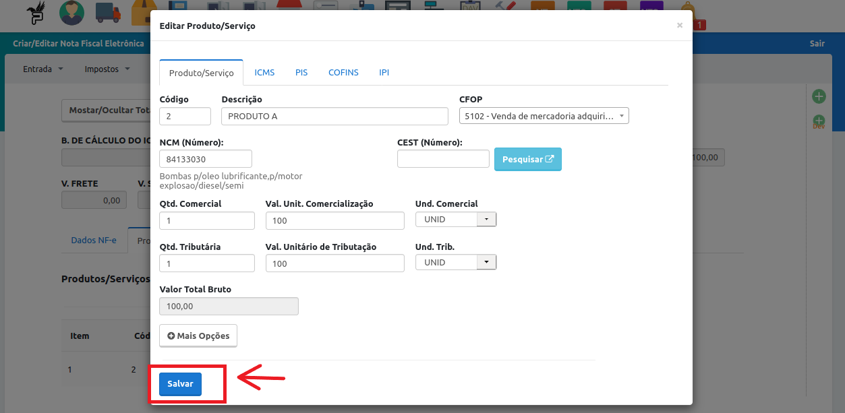Expand the Und. Trib. combo box
The image size is (845, 413).
click(x=486, y=262)
